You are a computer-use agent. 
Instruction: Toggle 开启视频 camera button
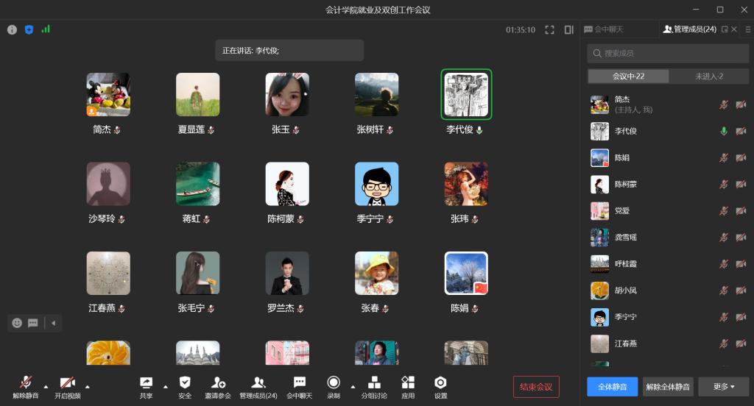point(68,383)
